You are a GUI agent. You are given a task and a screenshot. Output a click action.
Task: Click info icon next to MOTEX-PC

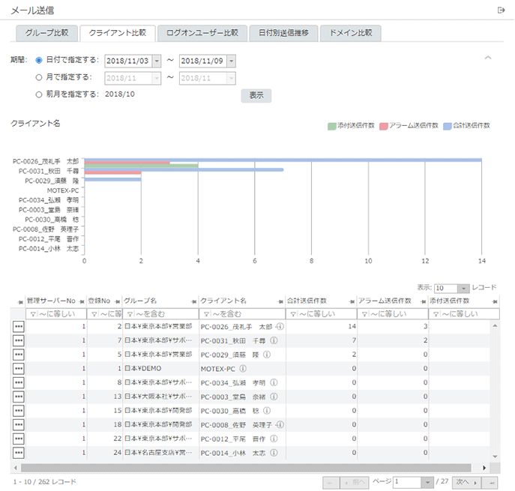244,369
